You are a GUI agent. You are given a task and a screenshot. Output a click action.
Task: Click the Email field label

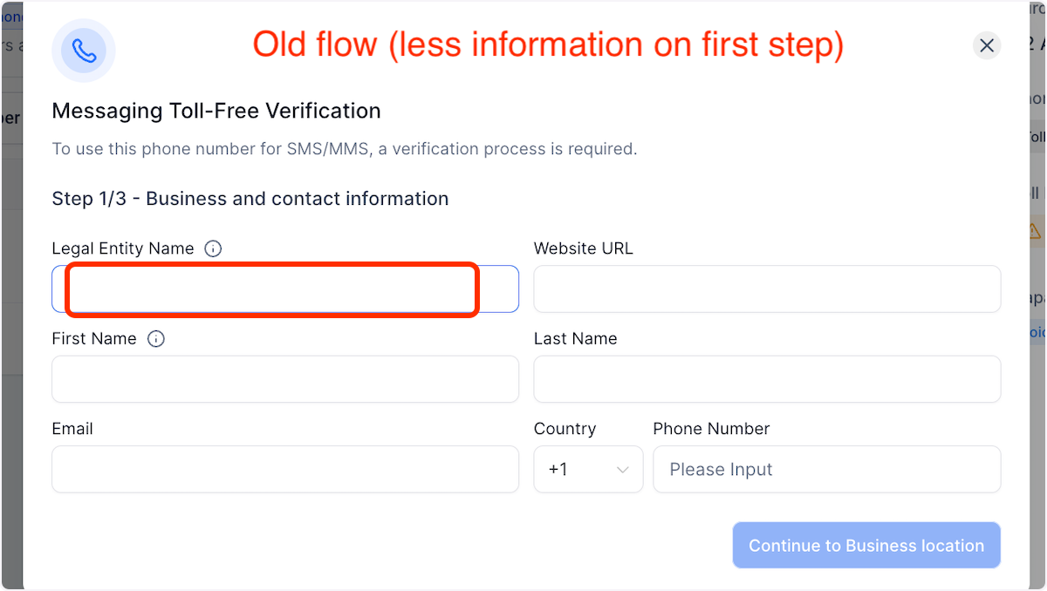pos(72,429)
